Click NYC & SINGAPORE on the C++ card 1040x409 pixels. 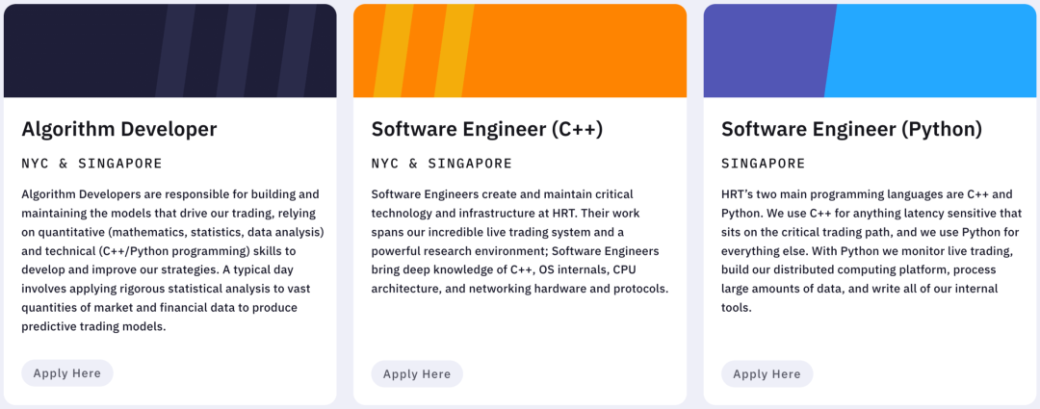pyautogui.click(x=442, y=163)
